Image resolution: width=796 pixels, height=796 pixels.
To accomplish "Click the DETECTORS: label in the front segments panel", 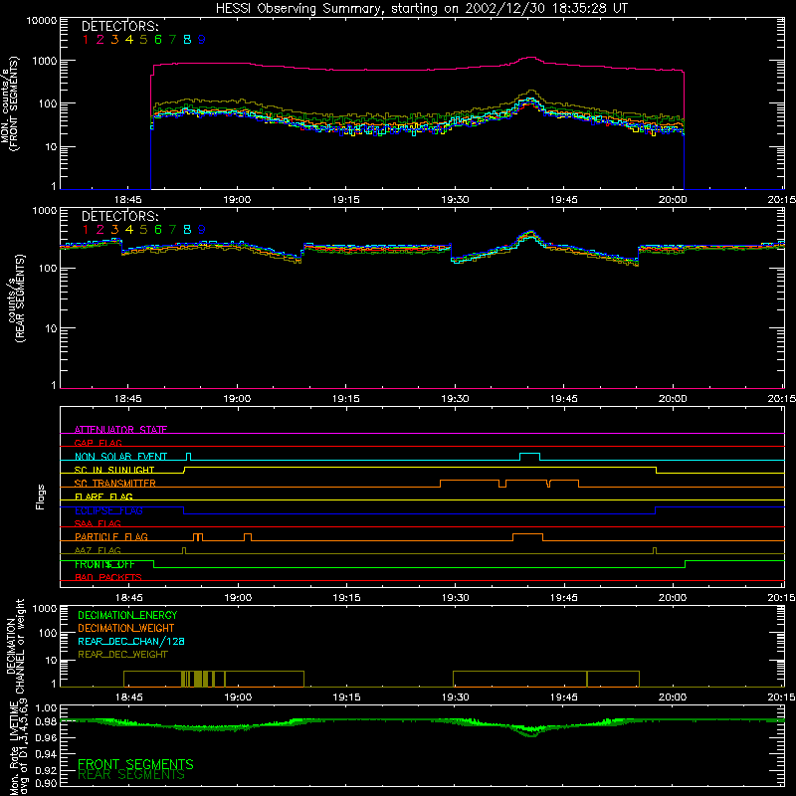I will [x=119, y=26].
